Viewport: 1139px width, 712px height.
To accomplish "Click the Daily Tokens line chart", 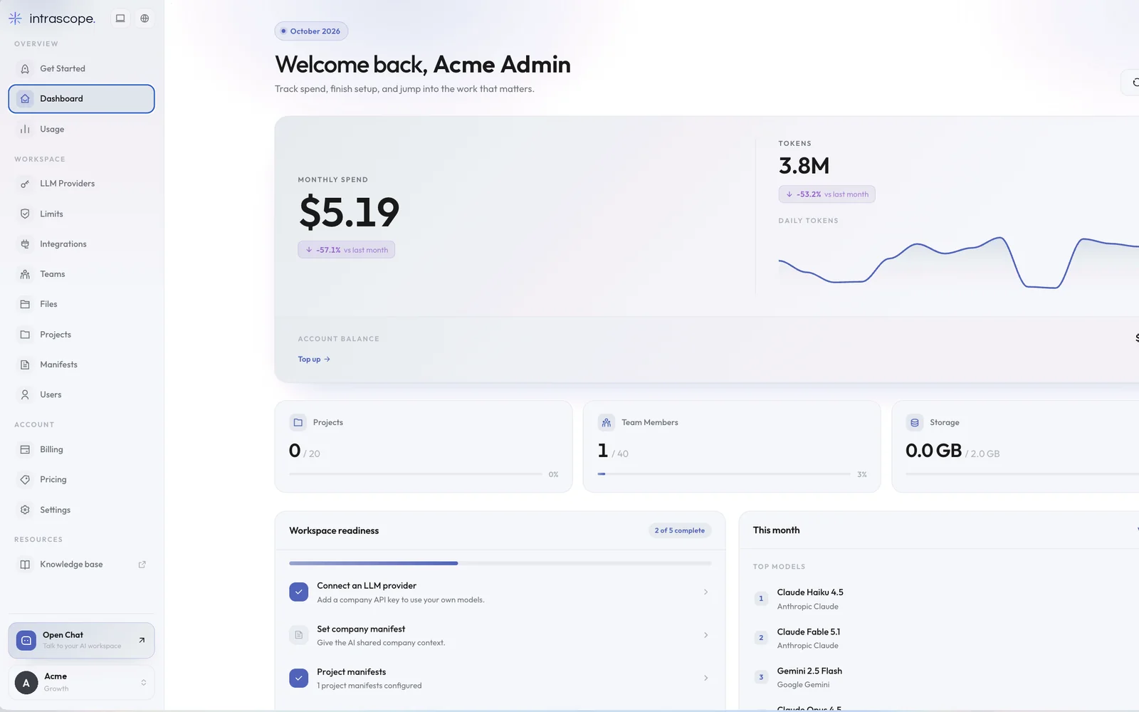I will pos(959,262).
